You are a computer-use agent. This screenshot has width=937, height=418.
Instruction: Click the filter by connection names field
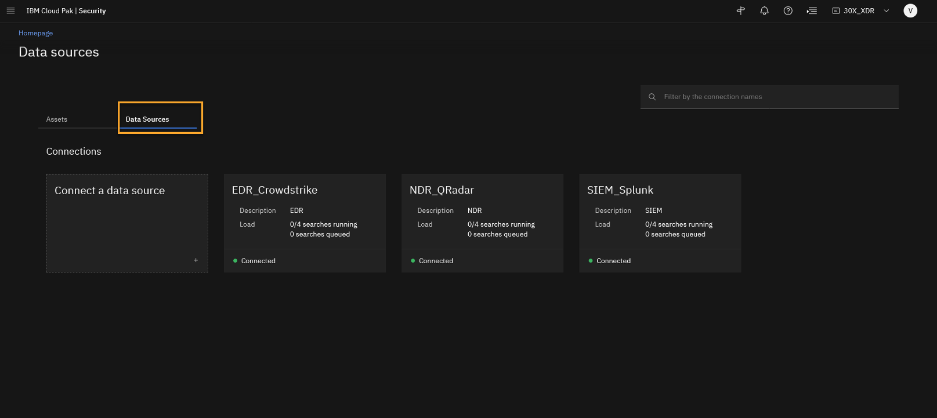click(769, 97)
